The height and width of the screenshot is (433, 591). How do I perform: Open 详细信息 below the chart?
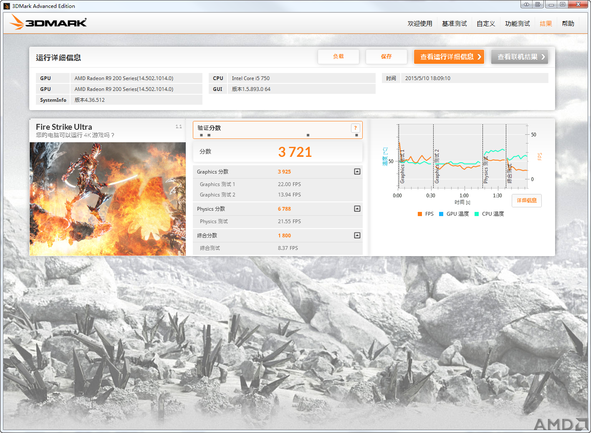pos(527,201)
